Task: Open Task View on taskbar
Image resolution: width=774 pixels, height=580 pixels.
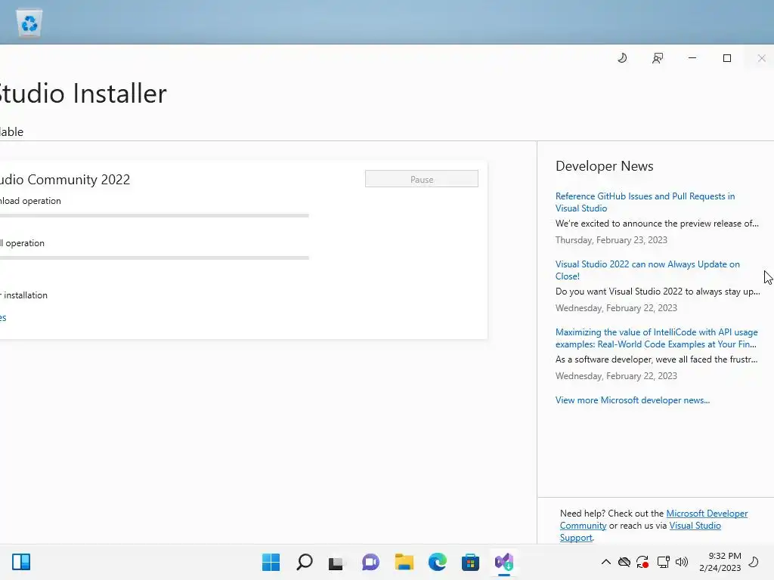Action: point(336,562)
